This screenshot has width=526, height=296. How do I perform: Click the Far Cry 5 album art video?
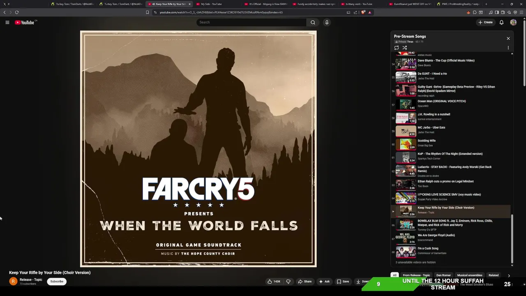pos(198,149)
